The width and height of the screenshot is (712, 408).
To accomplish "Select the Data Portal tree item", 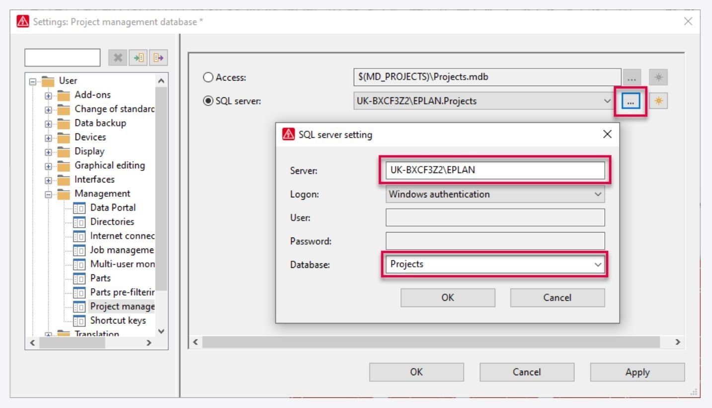I will 113,208.
